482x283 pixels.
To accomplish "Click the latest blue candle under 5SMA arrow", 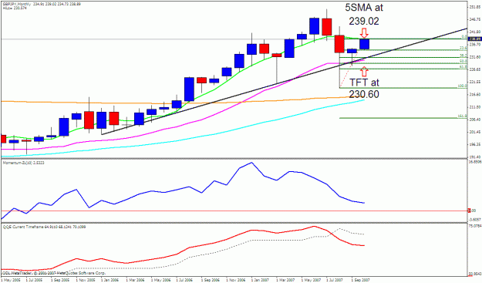I will pos(364,44).
